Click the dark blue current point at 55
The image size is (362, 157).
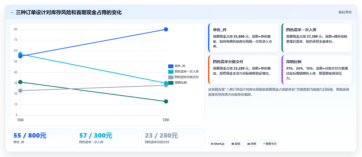pos(20,56)
